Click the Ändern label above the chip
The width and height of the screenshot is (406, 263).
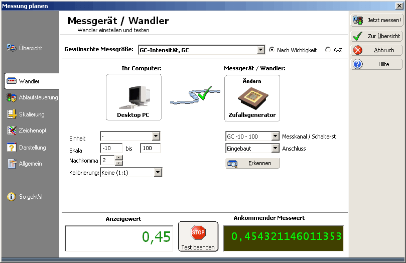pos(251,81)
